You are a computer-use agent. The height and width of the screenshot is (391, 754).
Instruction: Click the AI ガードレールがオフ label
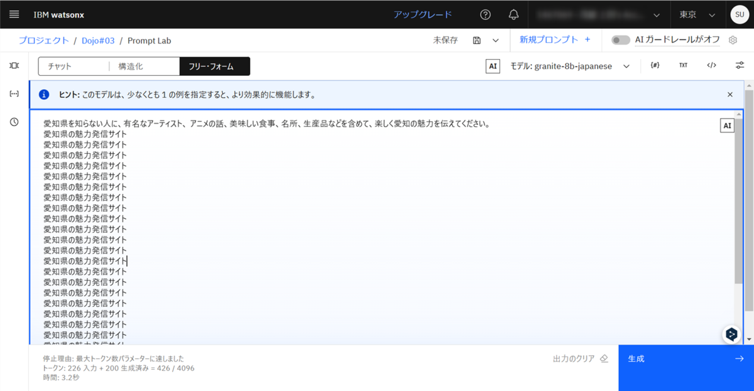pos(677,40)
